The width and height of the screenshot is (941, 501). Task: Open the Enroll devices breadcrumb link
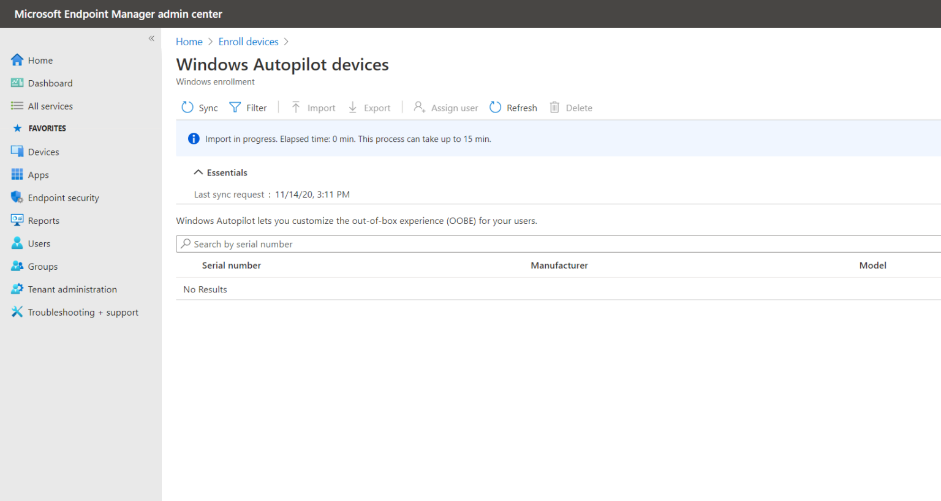pyautogui.click(x=248, y=41)
